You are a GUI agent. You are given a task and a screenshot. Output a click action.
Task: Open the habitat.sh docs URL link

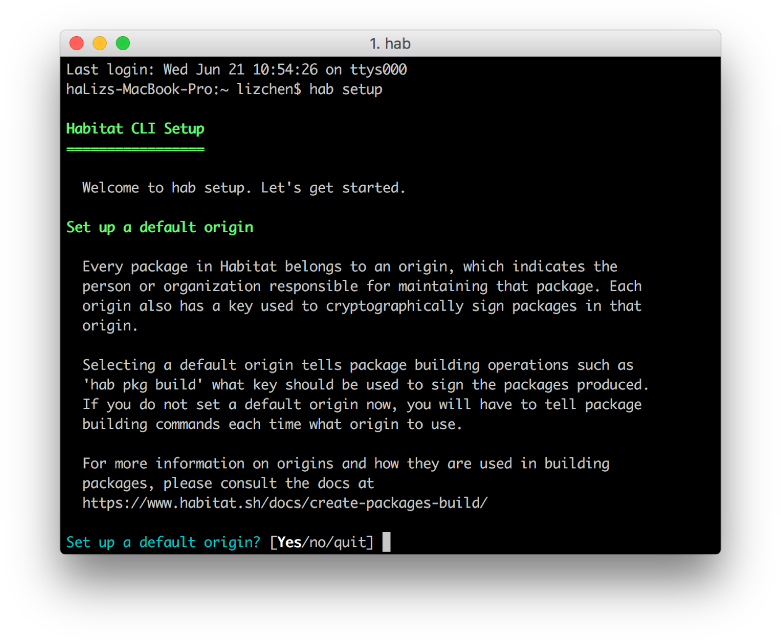[x=284, y=502]
